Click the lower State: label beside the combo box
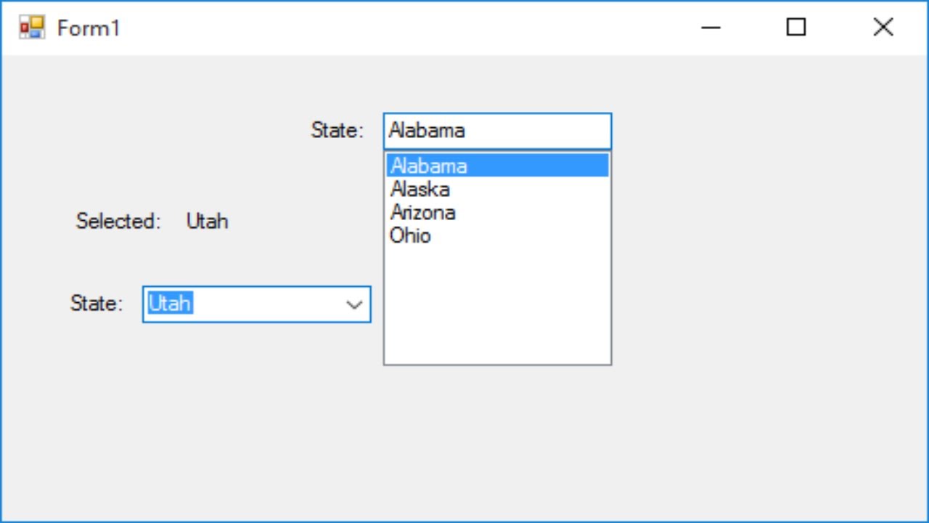Image resolution: width=929 pixels, height=523 pixels. coord(97,304)
